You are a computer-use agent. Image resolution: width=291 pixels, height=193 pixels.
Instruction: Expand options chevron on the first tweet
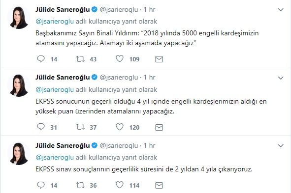pos(281,10)
